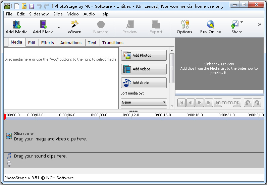The image size is (267, 185).
Task: Click the Add Audio button
Action: [144, 83]
